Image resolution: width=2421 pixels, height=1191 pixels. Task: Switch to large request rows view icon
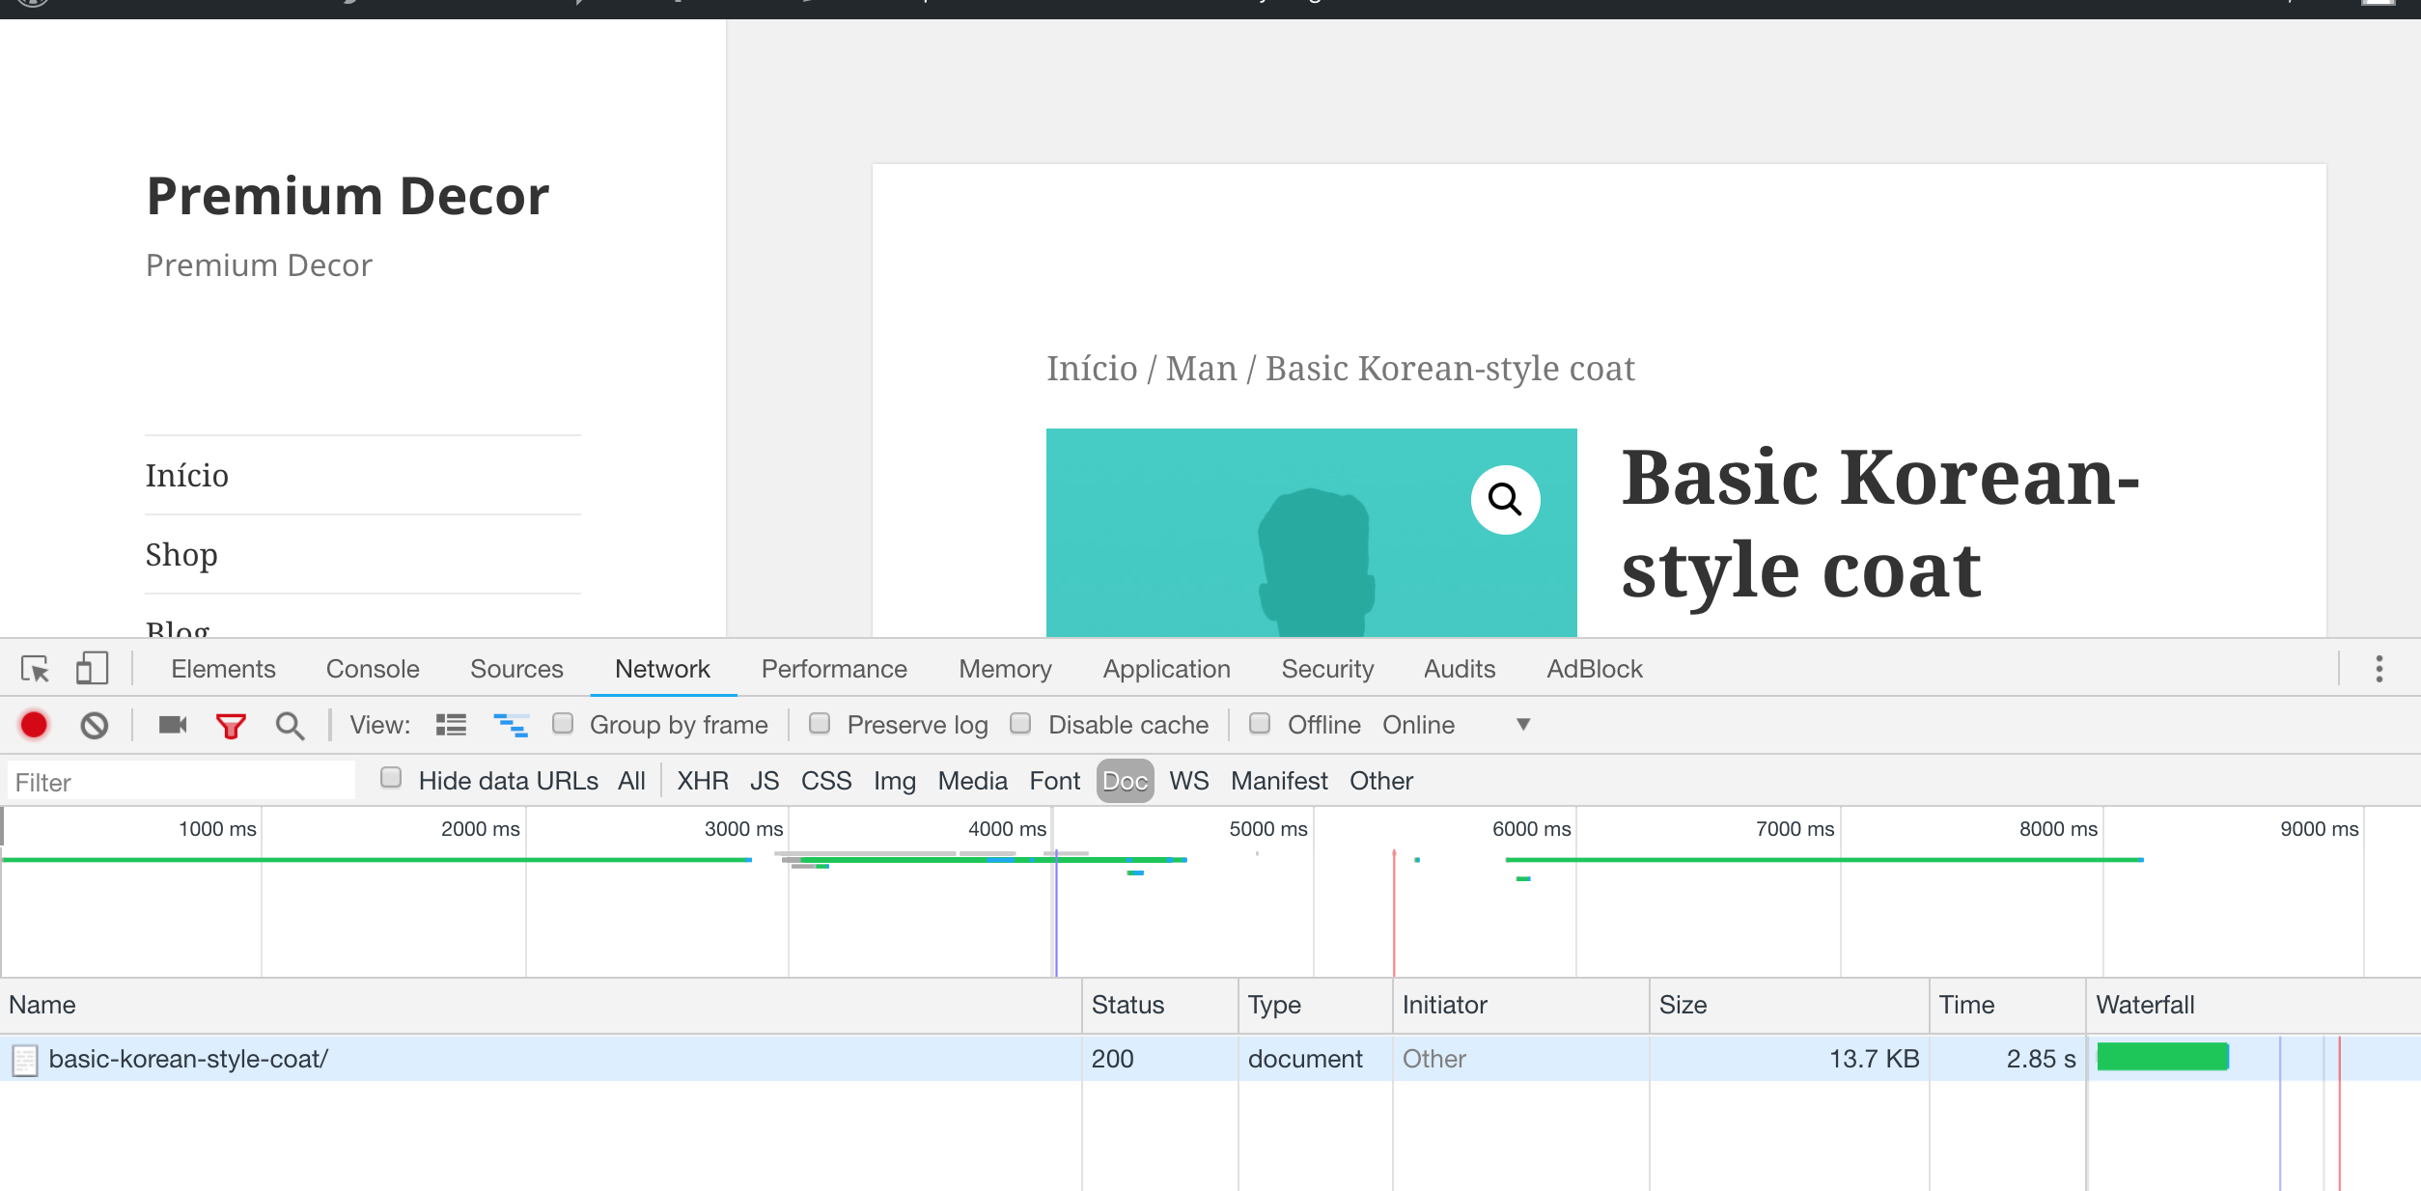coord(451,725)
